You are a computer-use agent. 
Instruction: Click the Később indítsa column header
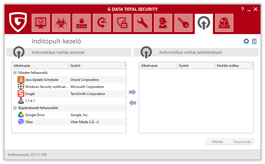[x=234, y=66]
